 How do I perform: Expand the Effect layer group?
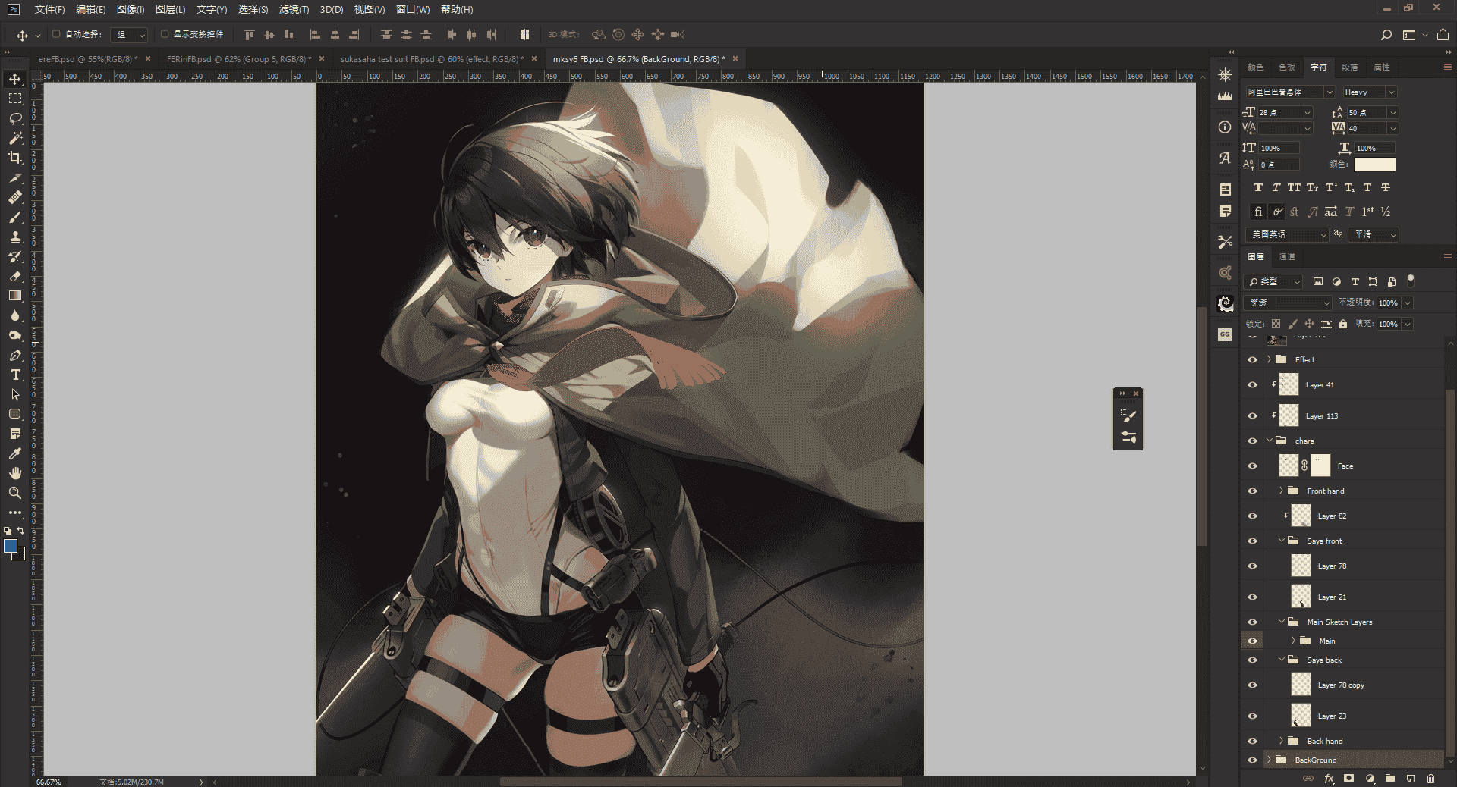click(1269, 359)
